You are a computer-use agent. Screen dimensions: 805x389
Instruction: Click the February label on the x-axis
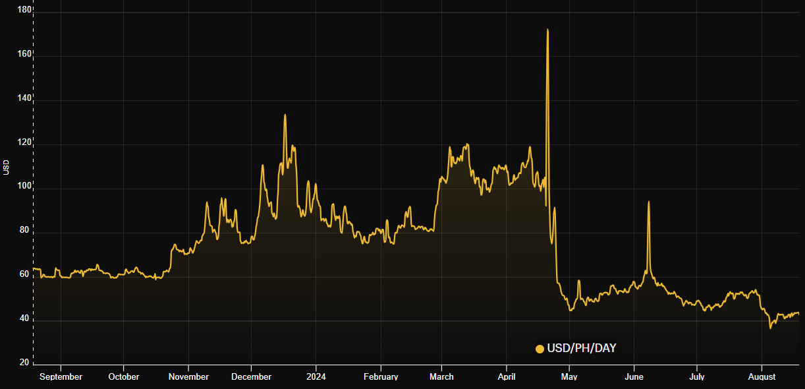tap(381, 377)
